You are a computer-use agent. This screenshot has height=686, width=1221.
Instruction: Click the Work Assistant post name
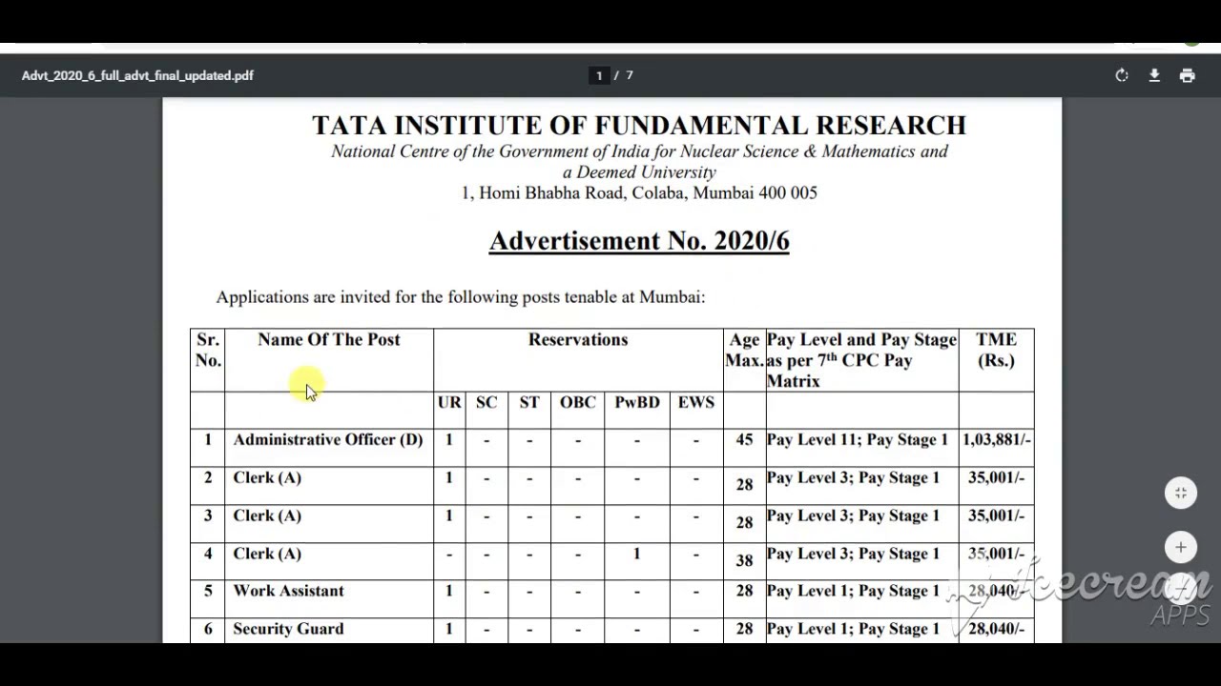coord(288,591)
